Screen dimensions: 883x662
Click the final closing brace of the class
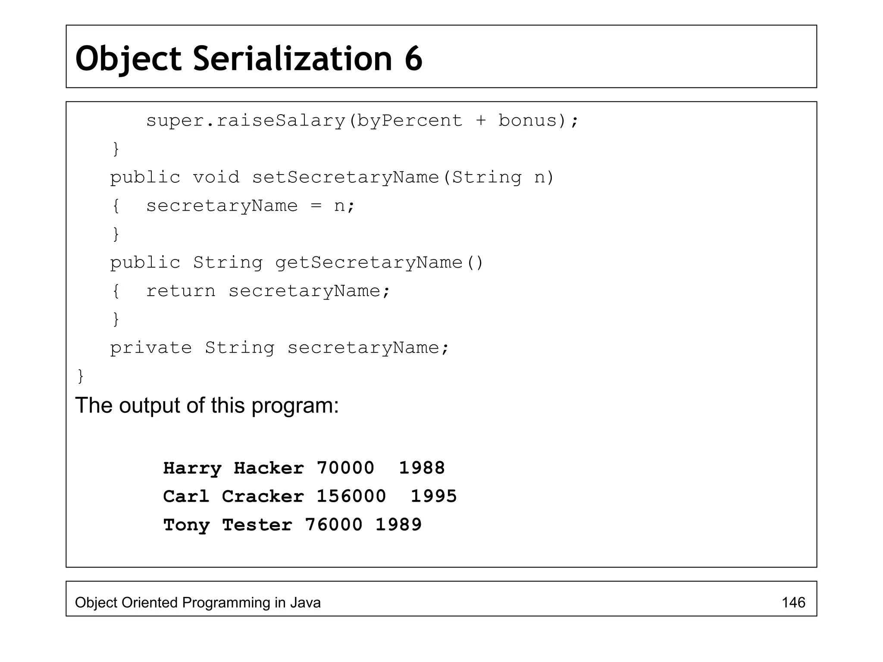coord(80,376)
